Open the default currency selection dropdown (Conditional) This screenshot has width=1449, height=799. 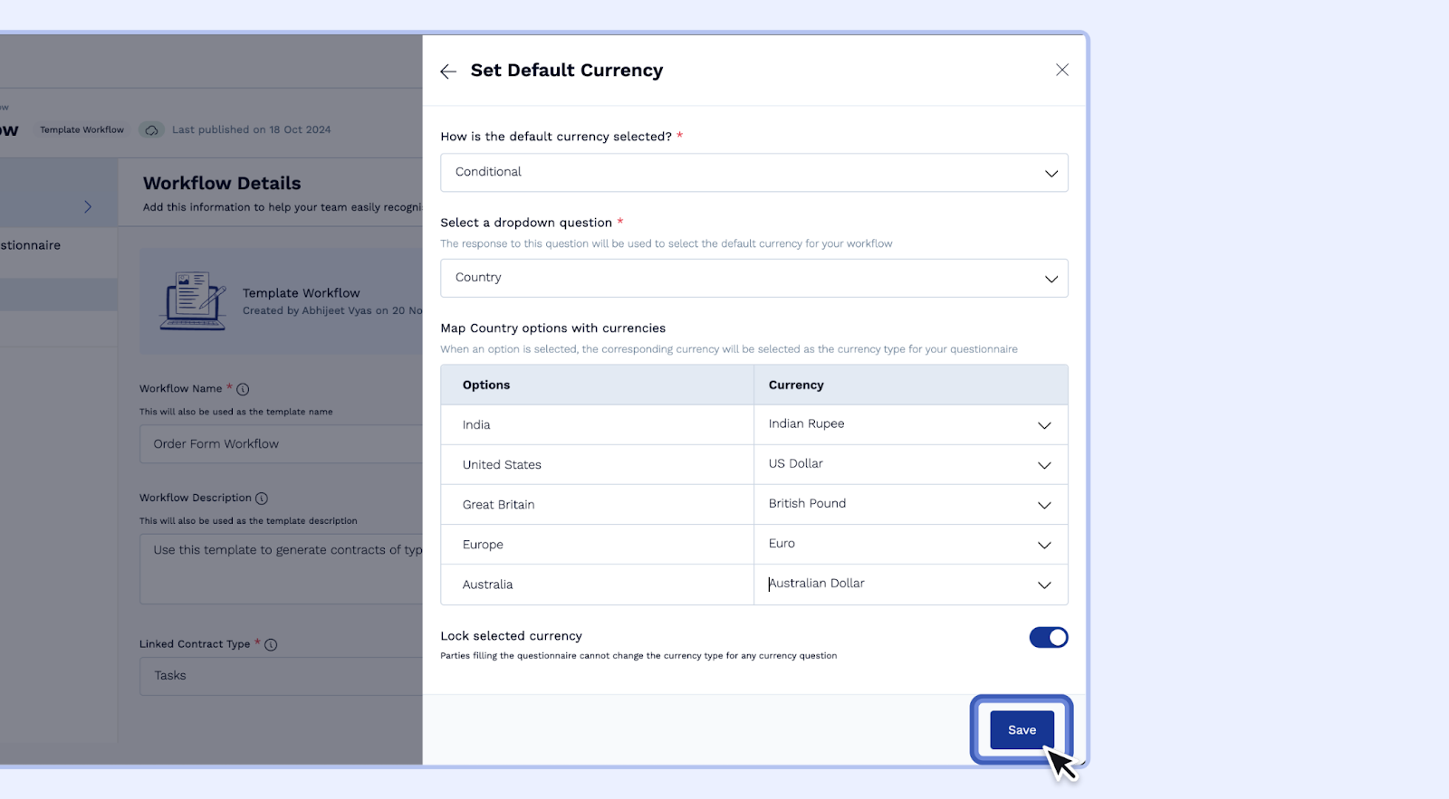pos(754,173)
